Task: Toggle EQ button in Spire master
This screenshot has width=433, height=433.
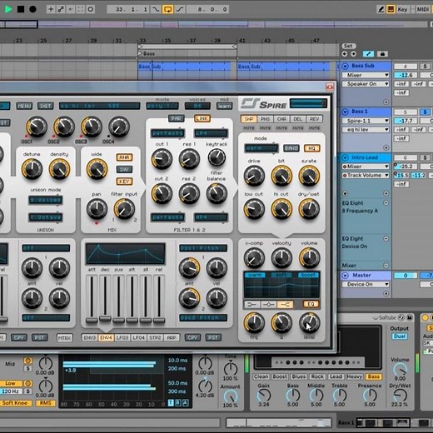Action: coord(311,304)
